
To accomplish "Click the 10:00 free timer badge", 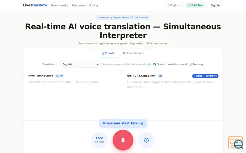I will (x=195, y=5).
